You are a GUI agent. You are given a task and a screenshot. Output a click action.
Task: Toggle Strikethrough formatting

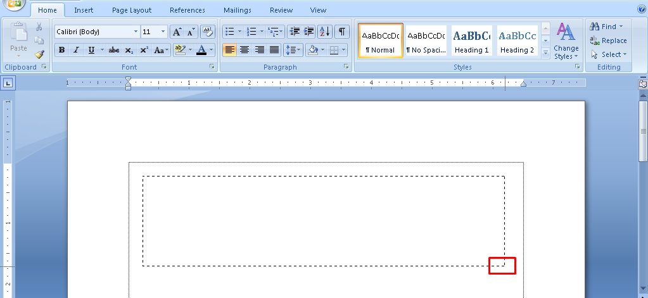tap(113, 51)
